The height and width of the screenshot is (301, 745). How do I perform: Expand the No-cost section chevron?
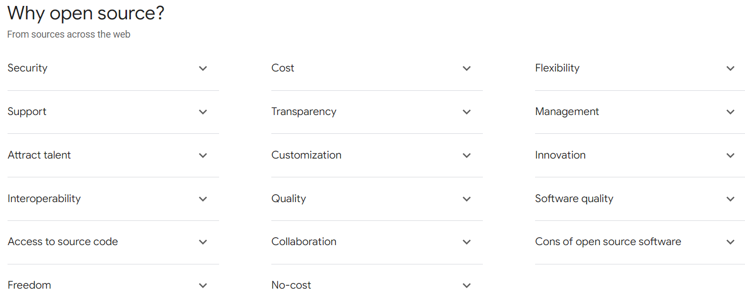tap(467, 285)
